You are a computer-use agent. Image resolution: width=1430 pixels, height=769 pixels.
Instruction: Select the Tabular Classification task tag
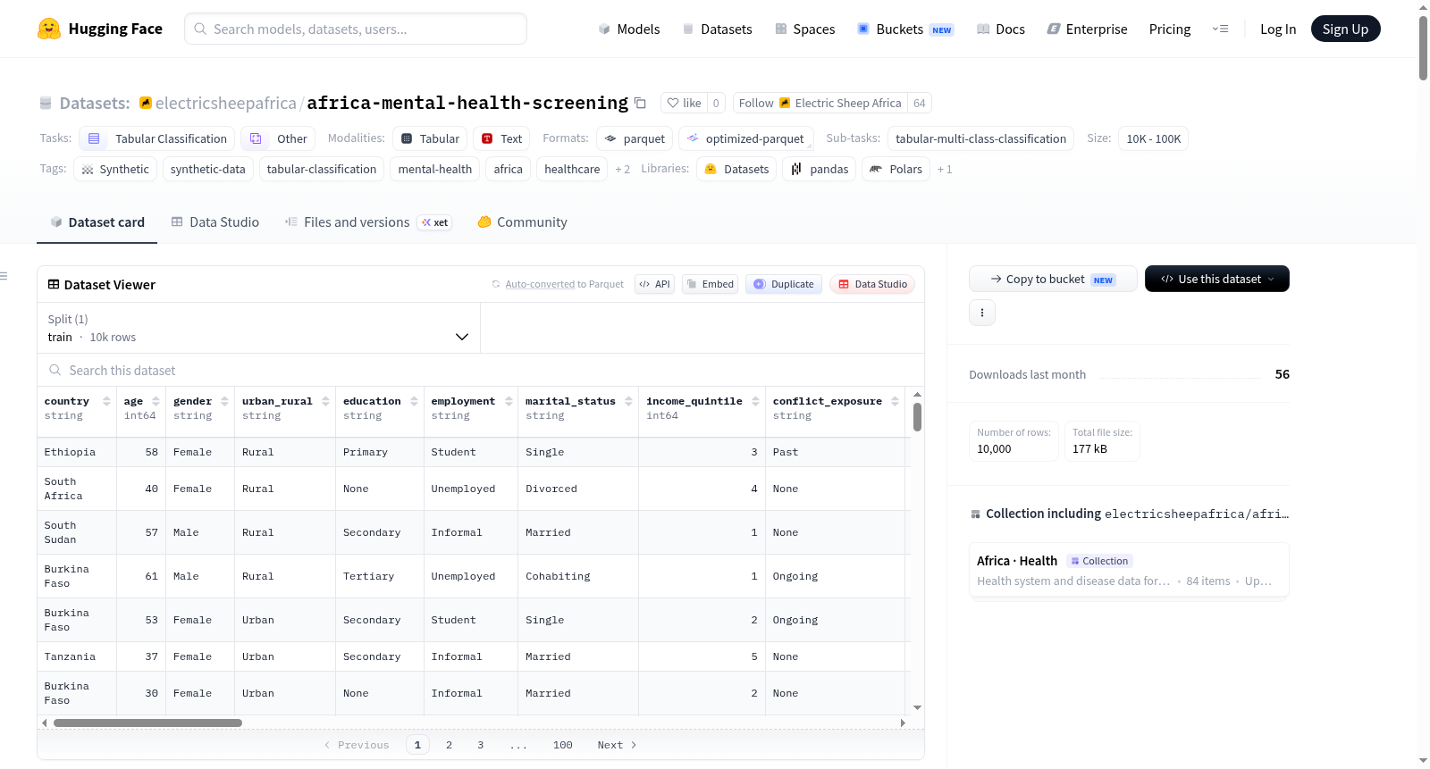157,138
